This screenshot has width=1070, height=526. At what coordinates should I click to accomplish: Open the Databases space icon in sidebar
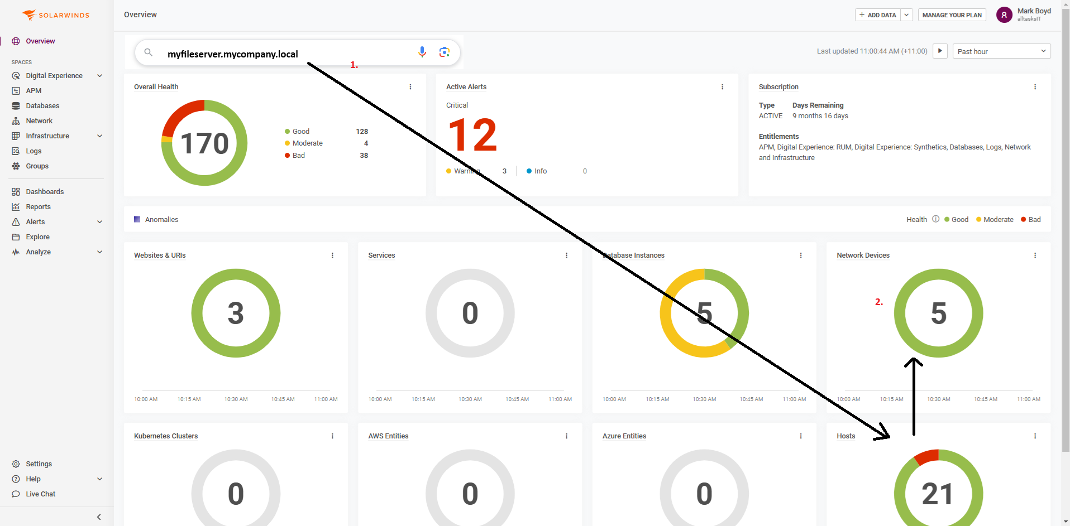coord(16,106)
